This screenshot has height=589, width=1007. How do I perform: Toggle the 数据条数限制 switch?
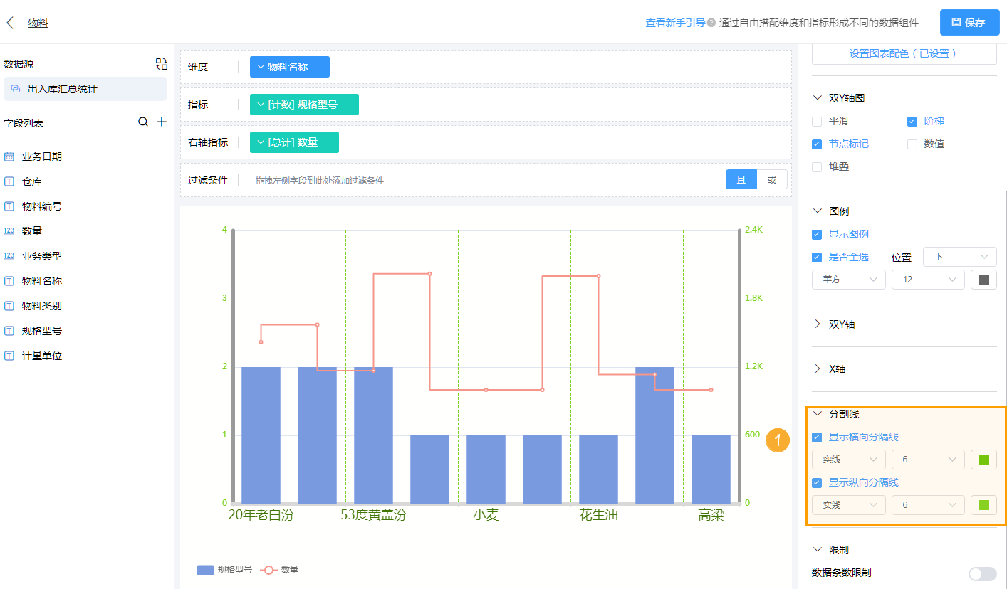982,573
